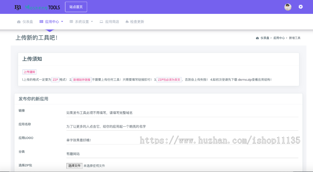This screenshot has width=313, height=172.
Task: Open the 站点首页 button
Action: coord(76,7)
